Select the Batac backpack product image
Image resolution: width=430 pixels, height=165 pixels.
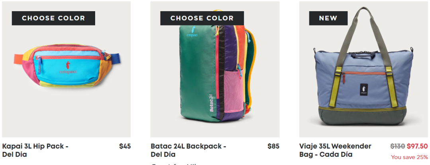click(x=215, y=69)
